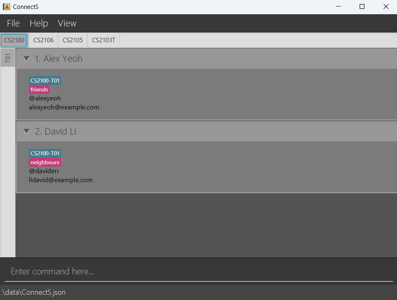The height and width of the screenshot is (300, 397).
Task: Click the ConnectS.json status bar path
Action: [33, 292]
